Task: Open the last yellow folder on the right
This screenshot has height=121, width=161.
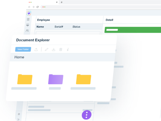Action: 84,79
